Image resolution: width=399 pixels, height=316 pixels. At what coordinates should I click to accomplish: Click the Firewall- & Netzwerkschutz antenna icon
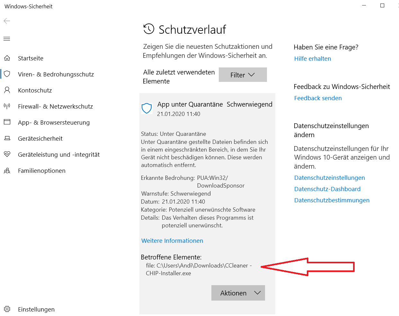(x=7, y=106)
